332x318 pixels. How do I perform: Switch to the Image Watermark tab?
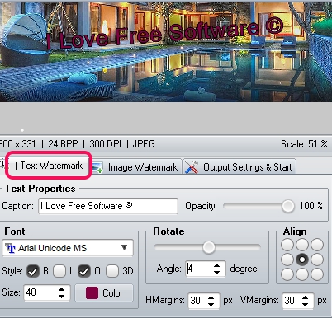coord(136,167)
